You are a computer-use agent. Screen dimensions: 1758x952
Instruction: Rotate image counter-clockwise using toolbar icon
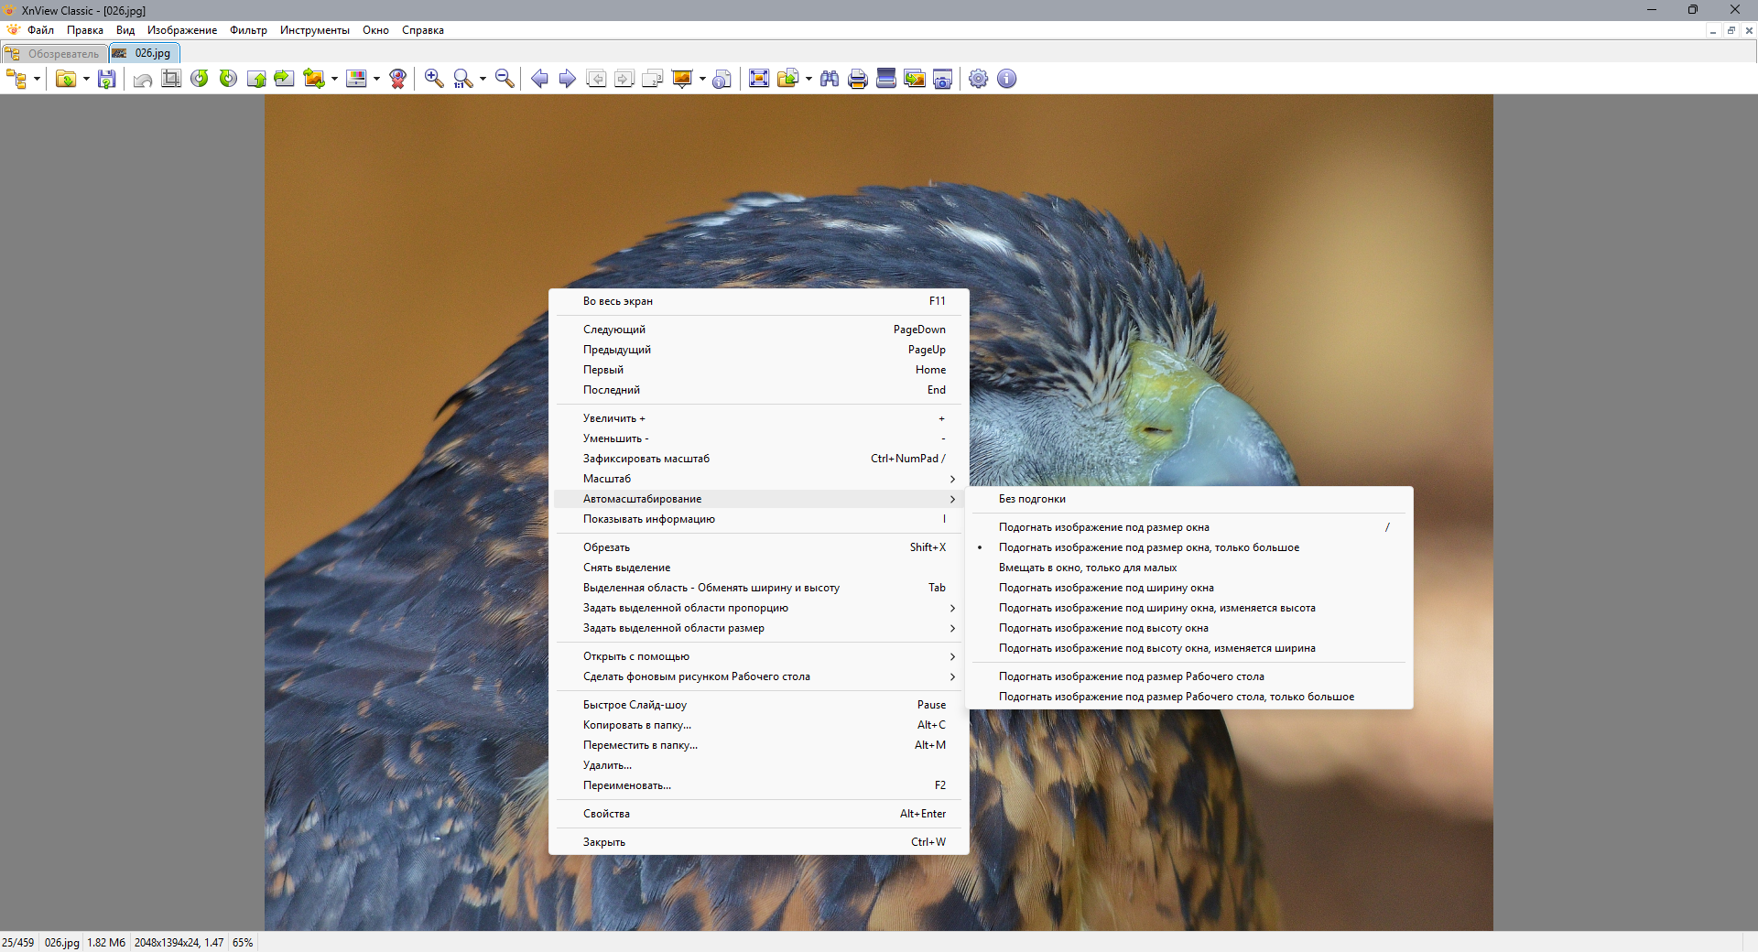point(200,80)
